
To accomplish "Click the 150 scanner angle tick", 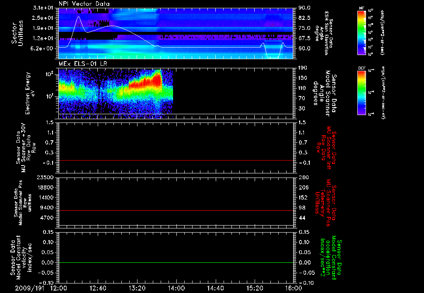I will (x=303, y=78).
